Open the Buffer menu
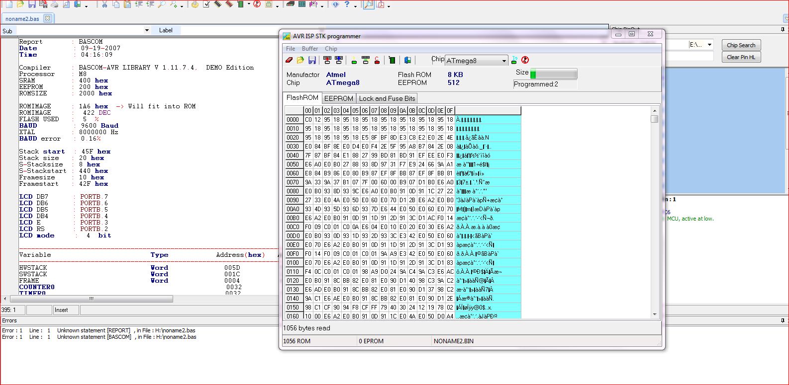 coord(310,49)
